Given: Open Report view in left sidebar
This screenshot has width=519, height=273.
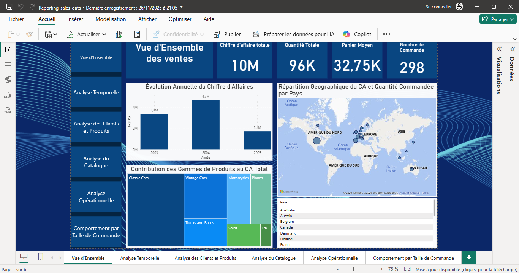Looking at the screenshot, I should click(x=8, y=49).
